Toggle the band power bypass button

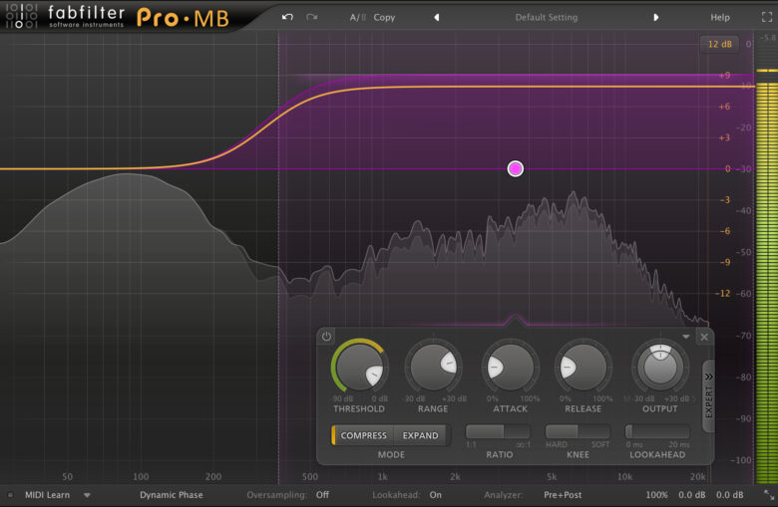[x=327, y=337]
